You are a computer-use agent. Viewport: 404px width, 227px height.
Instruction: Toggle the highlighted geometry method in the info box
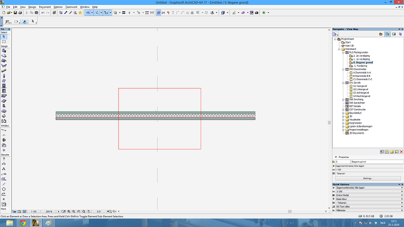tap(24, 22)
